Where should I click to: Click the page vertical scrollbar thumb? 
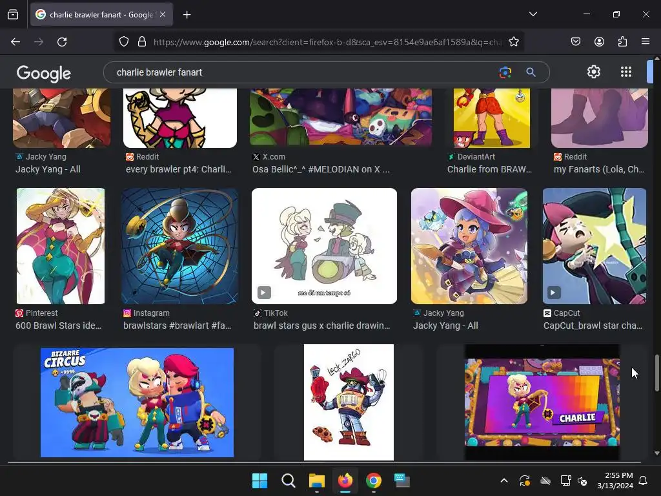[656, 373]
